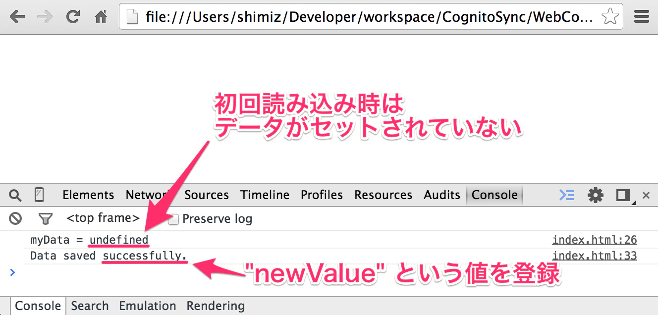The height and width of the screenshot is (315, 658).
Task: Enable the Preserve log checkbox
Action: pyautogui.click(x=173, y=219)
